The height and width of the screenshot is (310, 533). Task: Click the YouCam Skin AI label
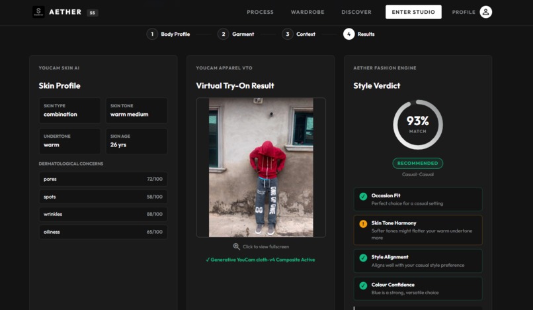point(59,68)
